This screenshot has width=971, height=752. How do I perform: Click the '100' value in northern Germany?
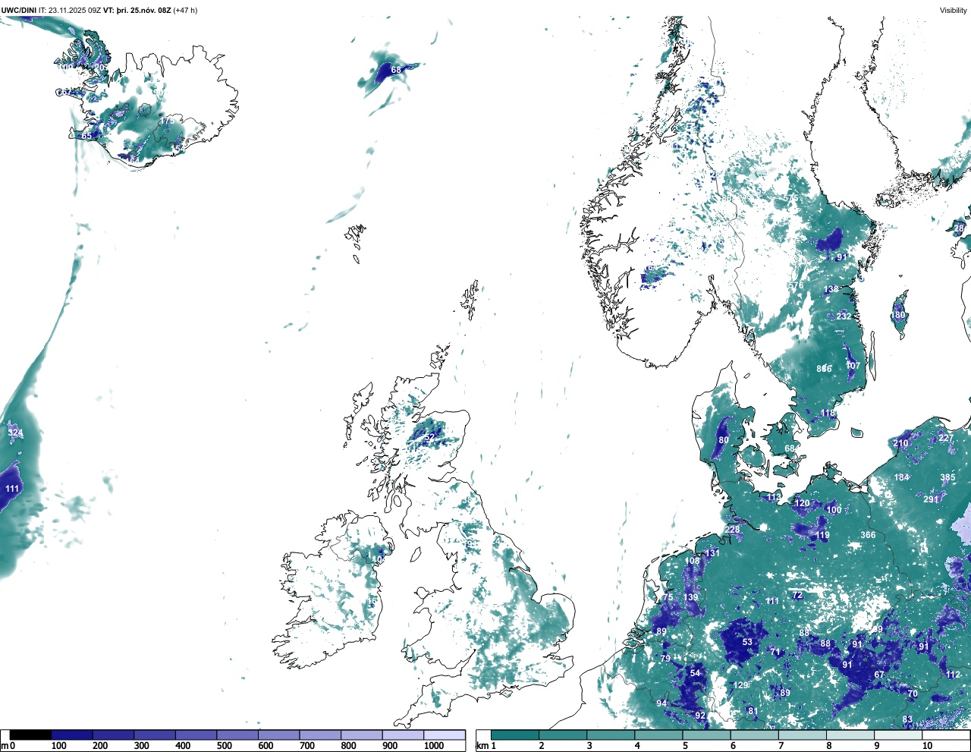(x=834, y=510)
